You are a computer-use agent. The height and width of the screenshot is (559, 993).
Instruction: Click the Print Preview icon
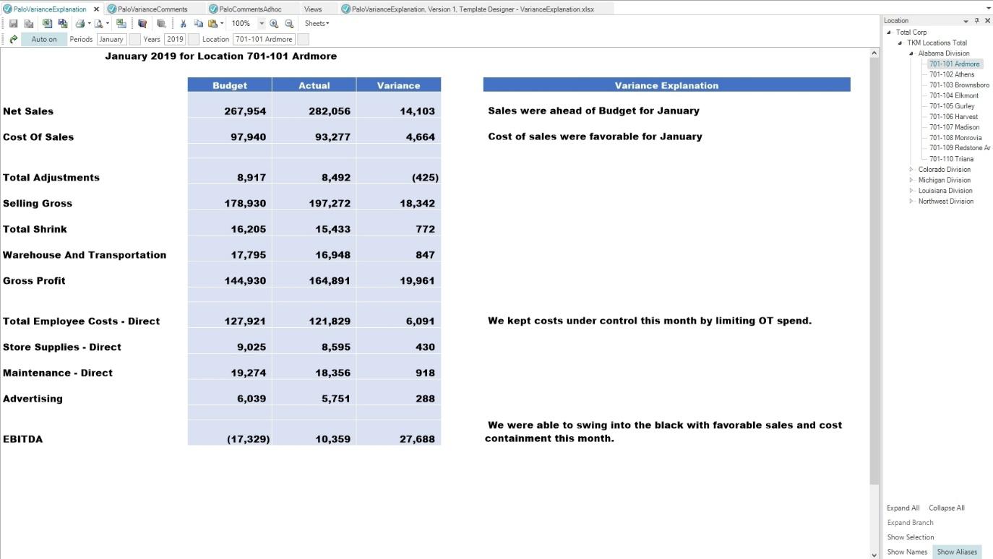coord(98,24)
